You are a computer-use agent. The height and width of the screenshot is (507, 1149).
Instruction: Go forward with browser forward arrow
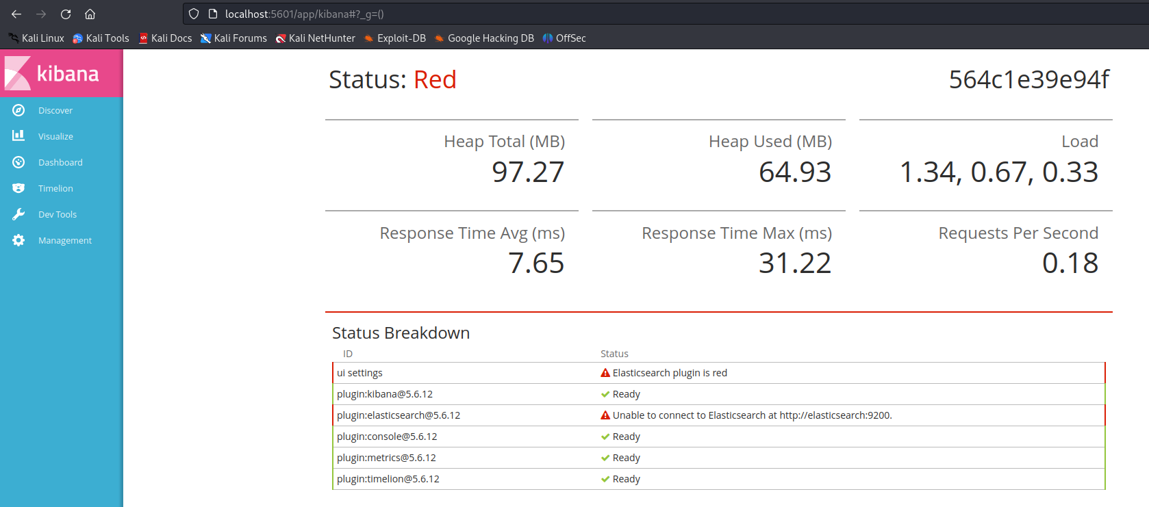41,14
